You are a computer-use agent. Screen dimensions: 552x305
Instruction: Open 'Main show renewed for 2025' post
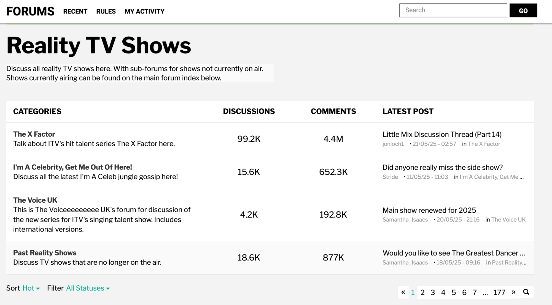(429, 210)
